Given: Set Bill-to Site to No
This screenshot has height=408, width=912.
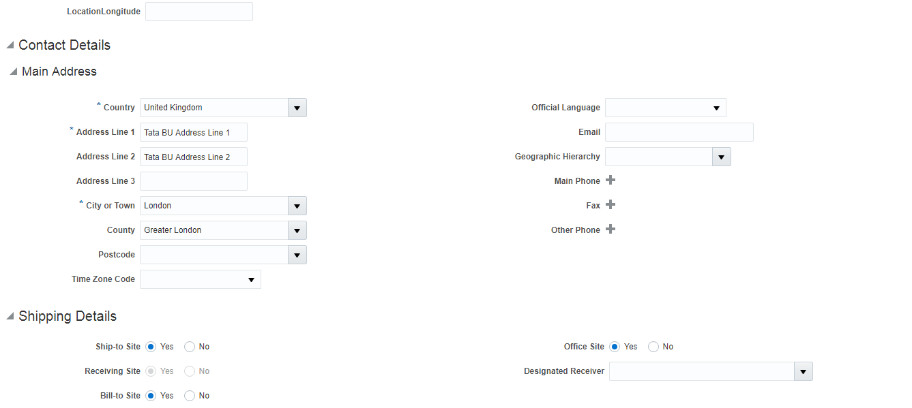Looking at the screenshot, I should pyautogui.click(x=190, y=396).
